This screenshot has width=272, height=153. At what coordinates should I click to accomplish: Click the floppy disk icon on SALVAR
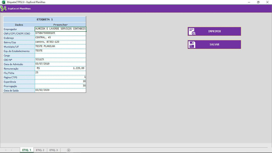[x=192, y=45]
